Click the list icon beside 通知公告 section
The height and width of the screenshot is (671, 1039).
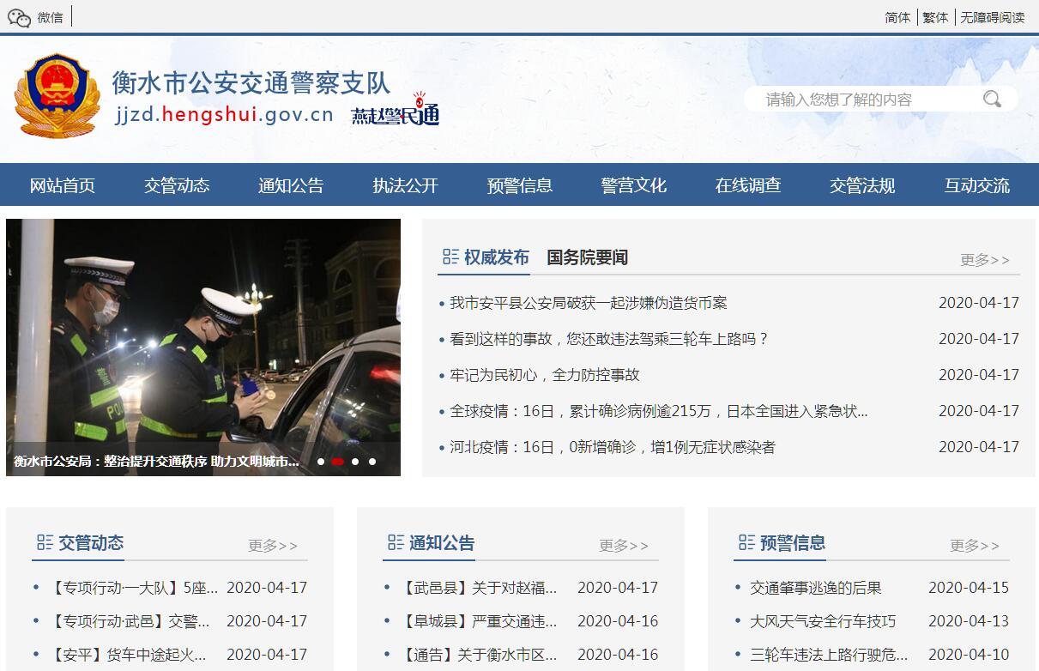pyautogui.click(x=396, y=542)
